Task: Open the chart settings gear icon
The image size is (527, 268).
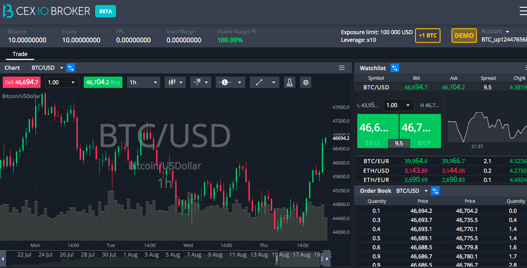Action: pyautogui.click(x=305, y=82)
